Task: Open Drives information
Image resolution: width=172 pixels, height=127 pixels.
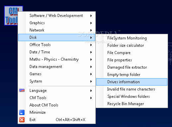Action: click(132, 82)
